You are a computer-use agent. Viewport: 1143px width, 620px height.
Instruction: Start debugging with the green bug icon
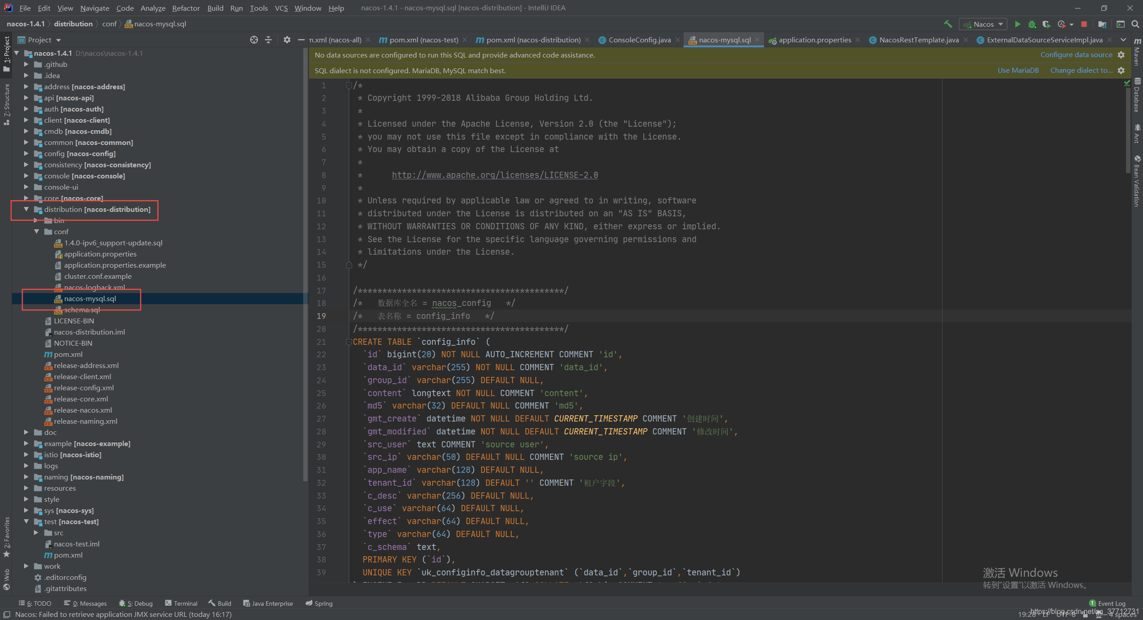click(1032, 24)
